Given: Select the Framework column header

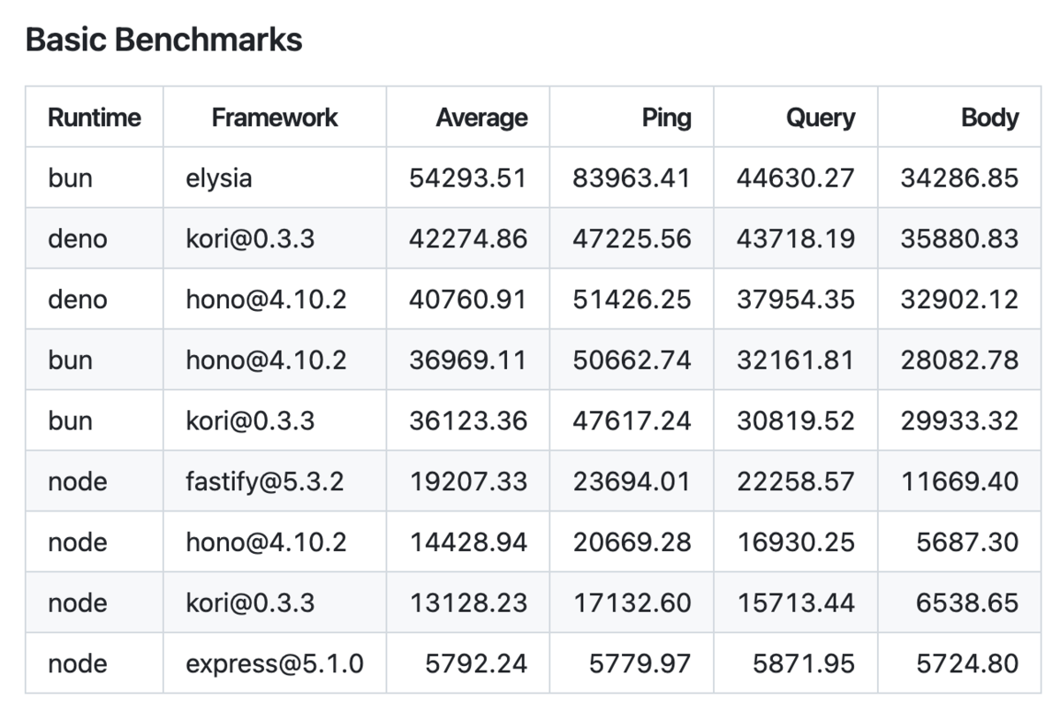Looking at the screenshot, I should click(275, 117).
